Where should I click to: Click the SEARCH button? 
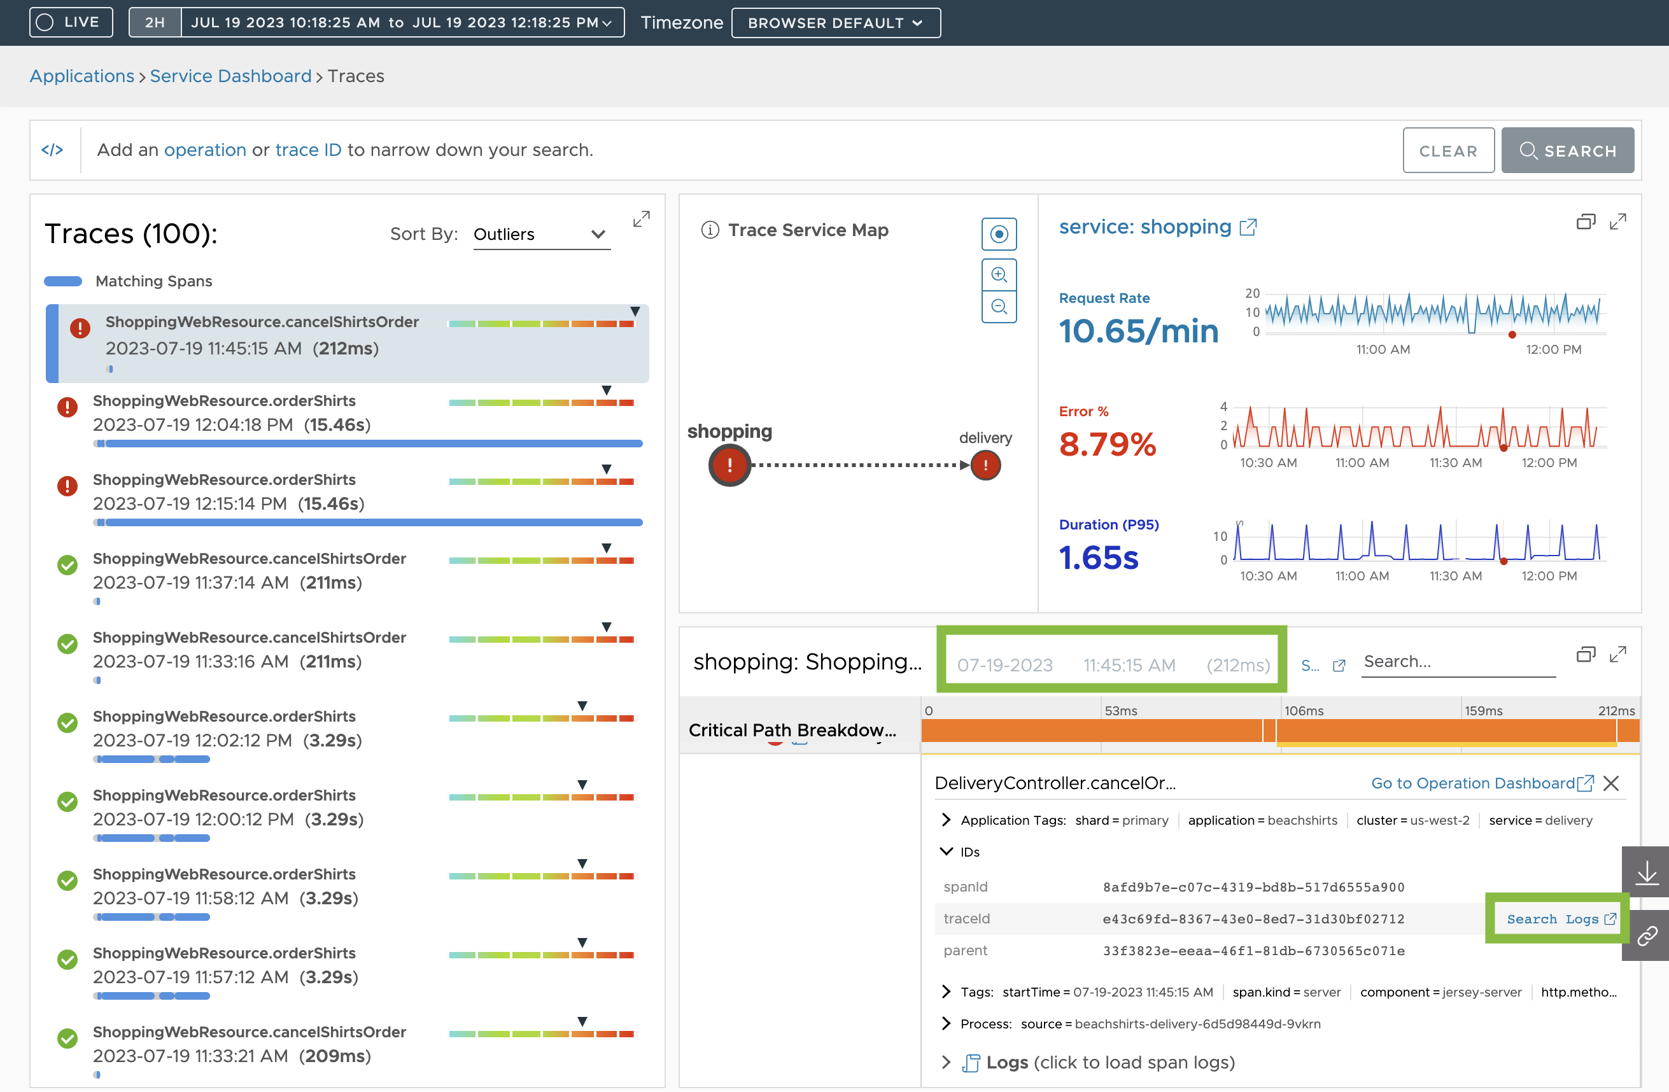point(1567,150)
